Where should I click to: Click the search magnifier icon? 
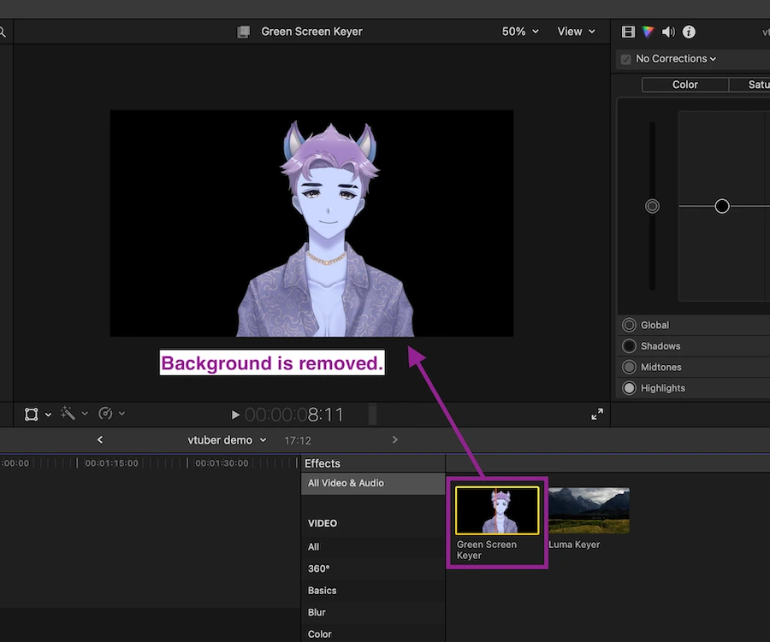(x=3, y=32)
